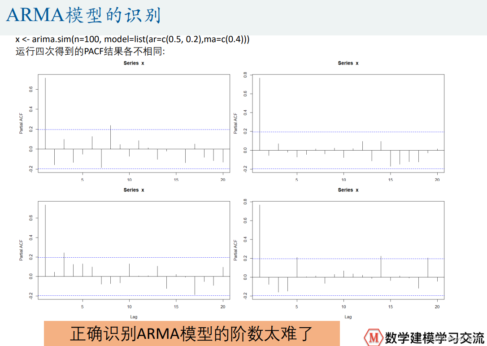Click the top-right plot's Series x title
Viewport: 487px width, 346px height.
[x=348, y=63]
